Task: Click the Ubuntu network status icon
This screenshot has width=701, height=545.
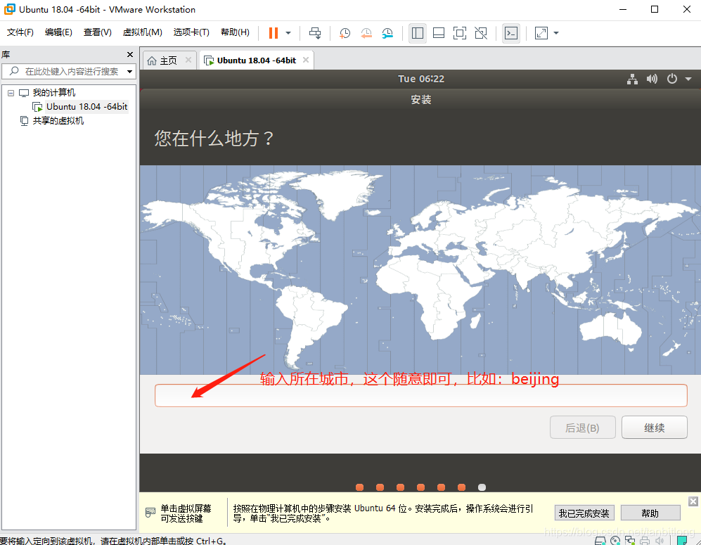Action: (631, 79)
